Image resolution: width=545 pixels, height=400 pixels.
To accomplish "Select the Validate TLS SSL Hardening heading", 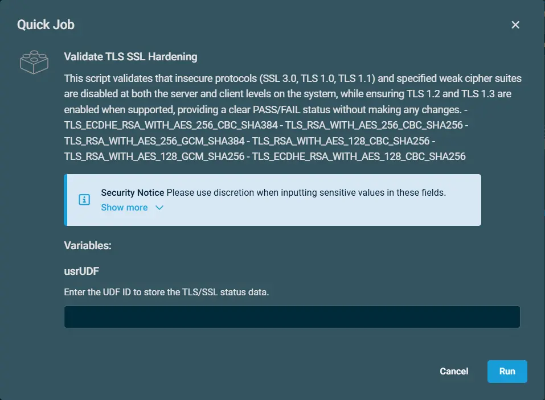I will pyautogui.click(x=130, y=56).
